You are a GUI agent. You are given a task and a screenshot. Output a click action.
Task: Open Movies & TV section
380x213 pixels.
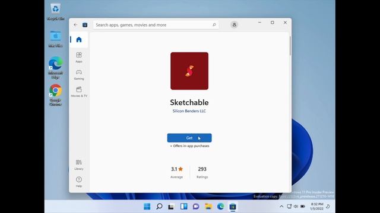click(x=79, y=92)
